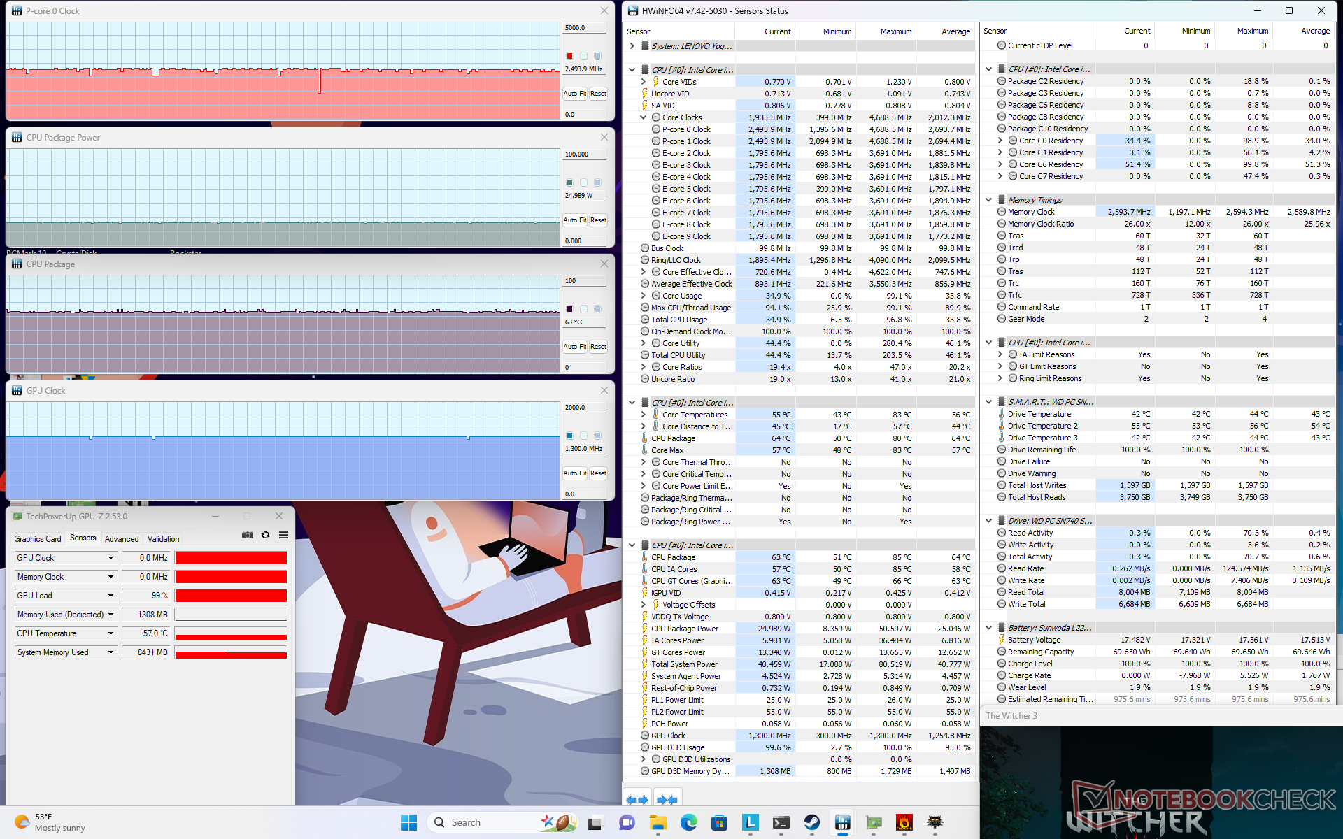Image resolution: width=1343 pixels, height=839 pixels.
Task: Click red color square in P-core graph
Action: pos(569,56)
